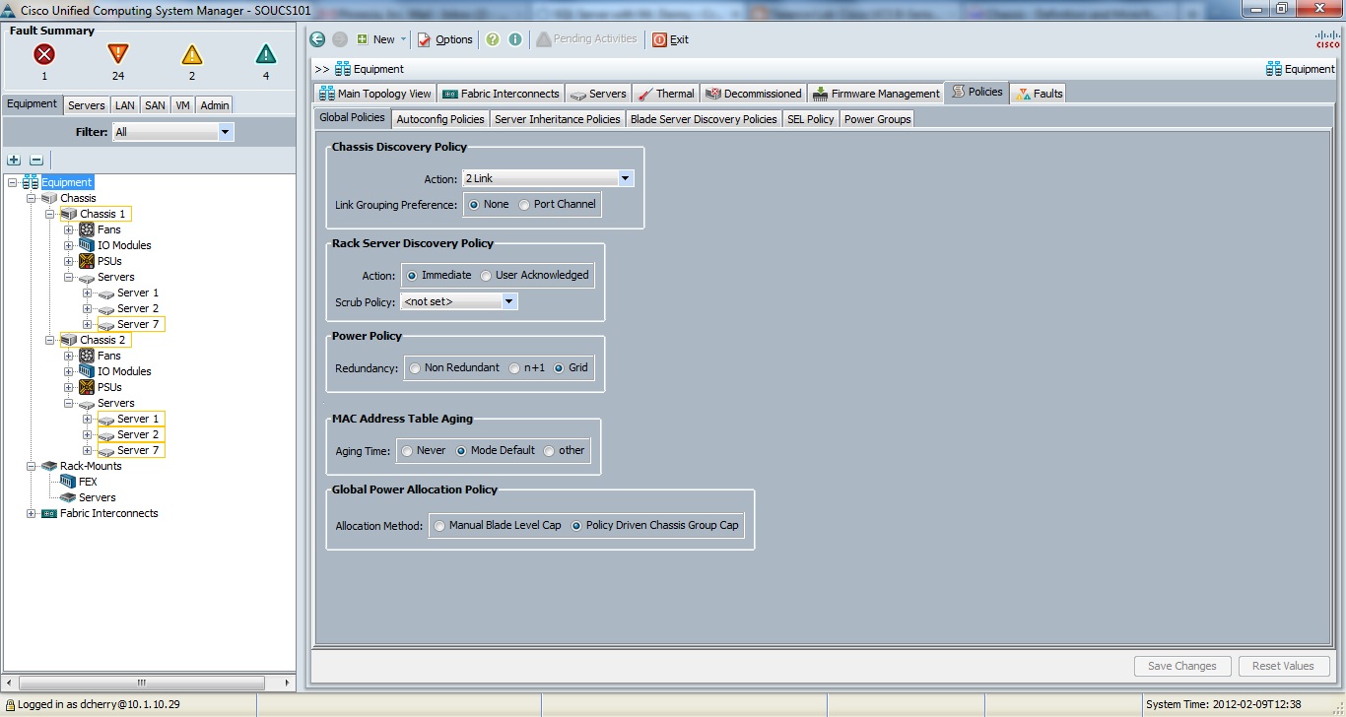
Task: Click the Chassis 2 IO Modules icon
Action: click(87, 371)
